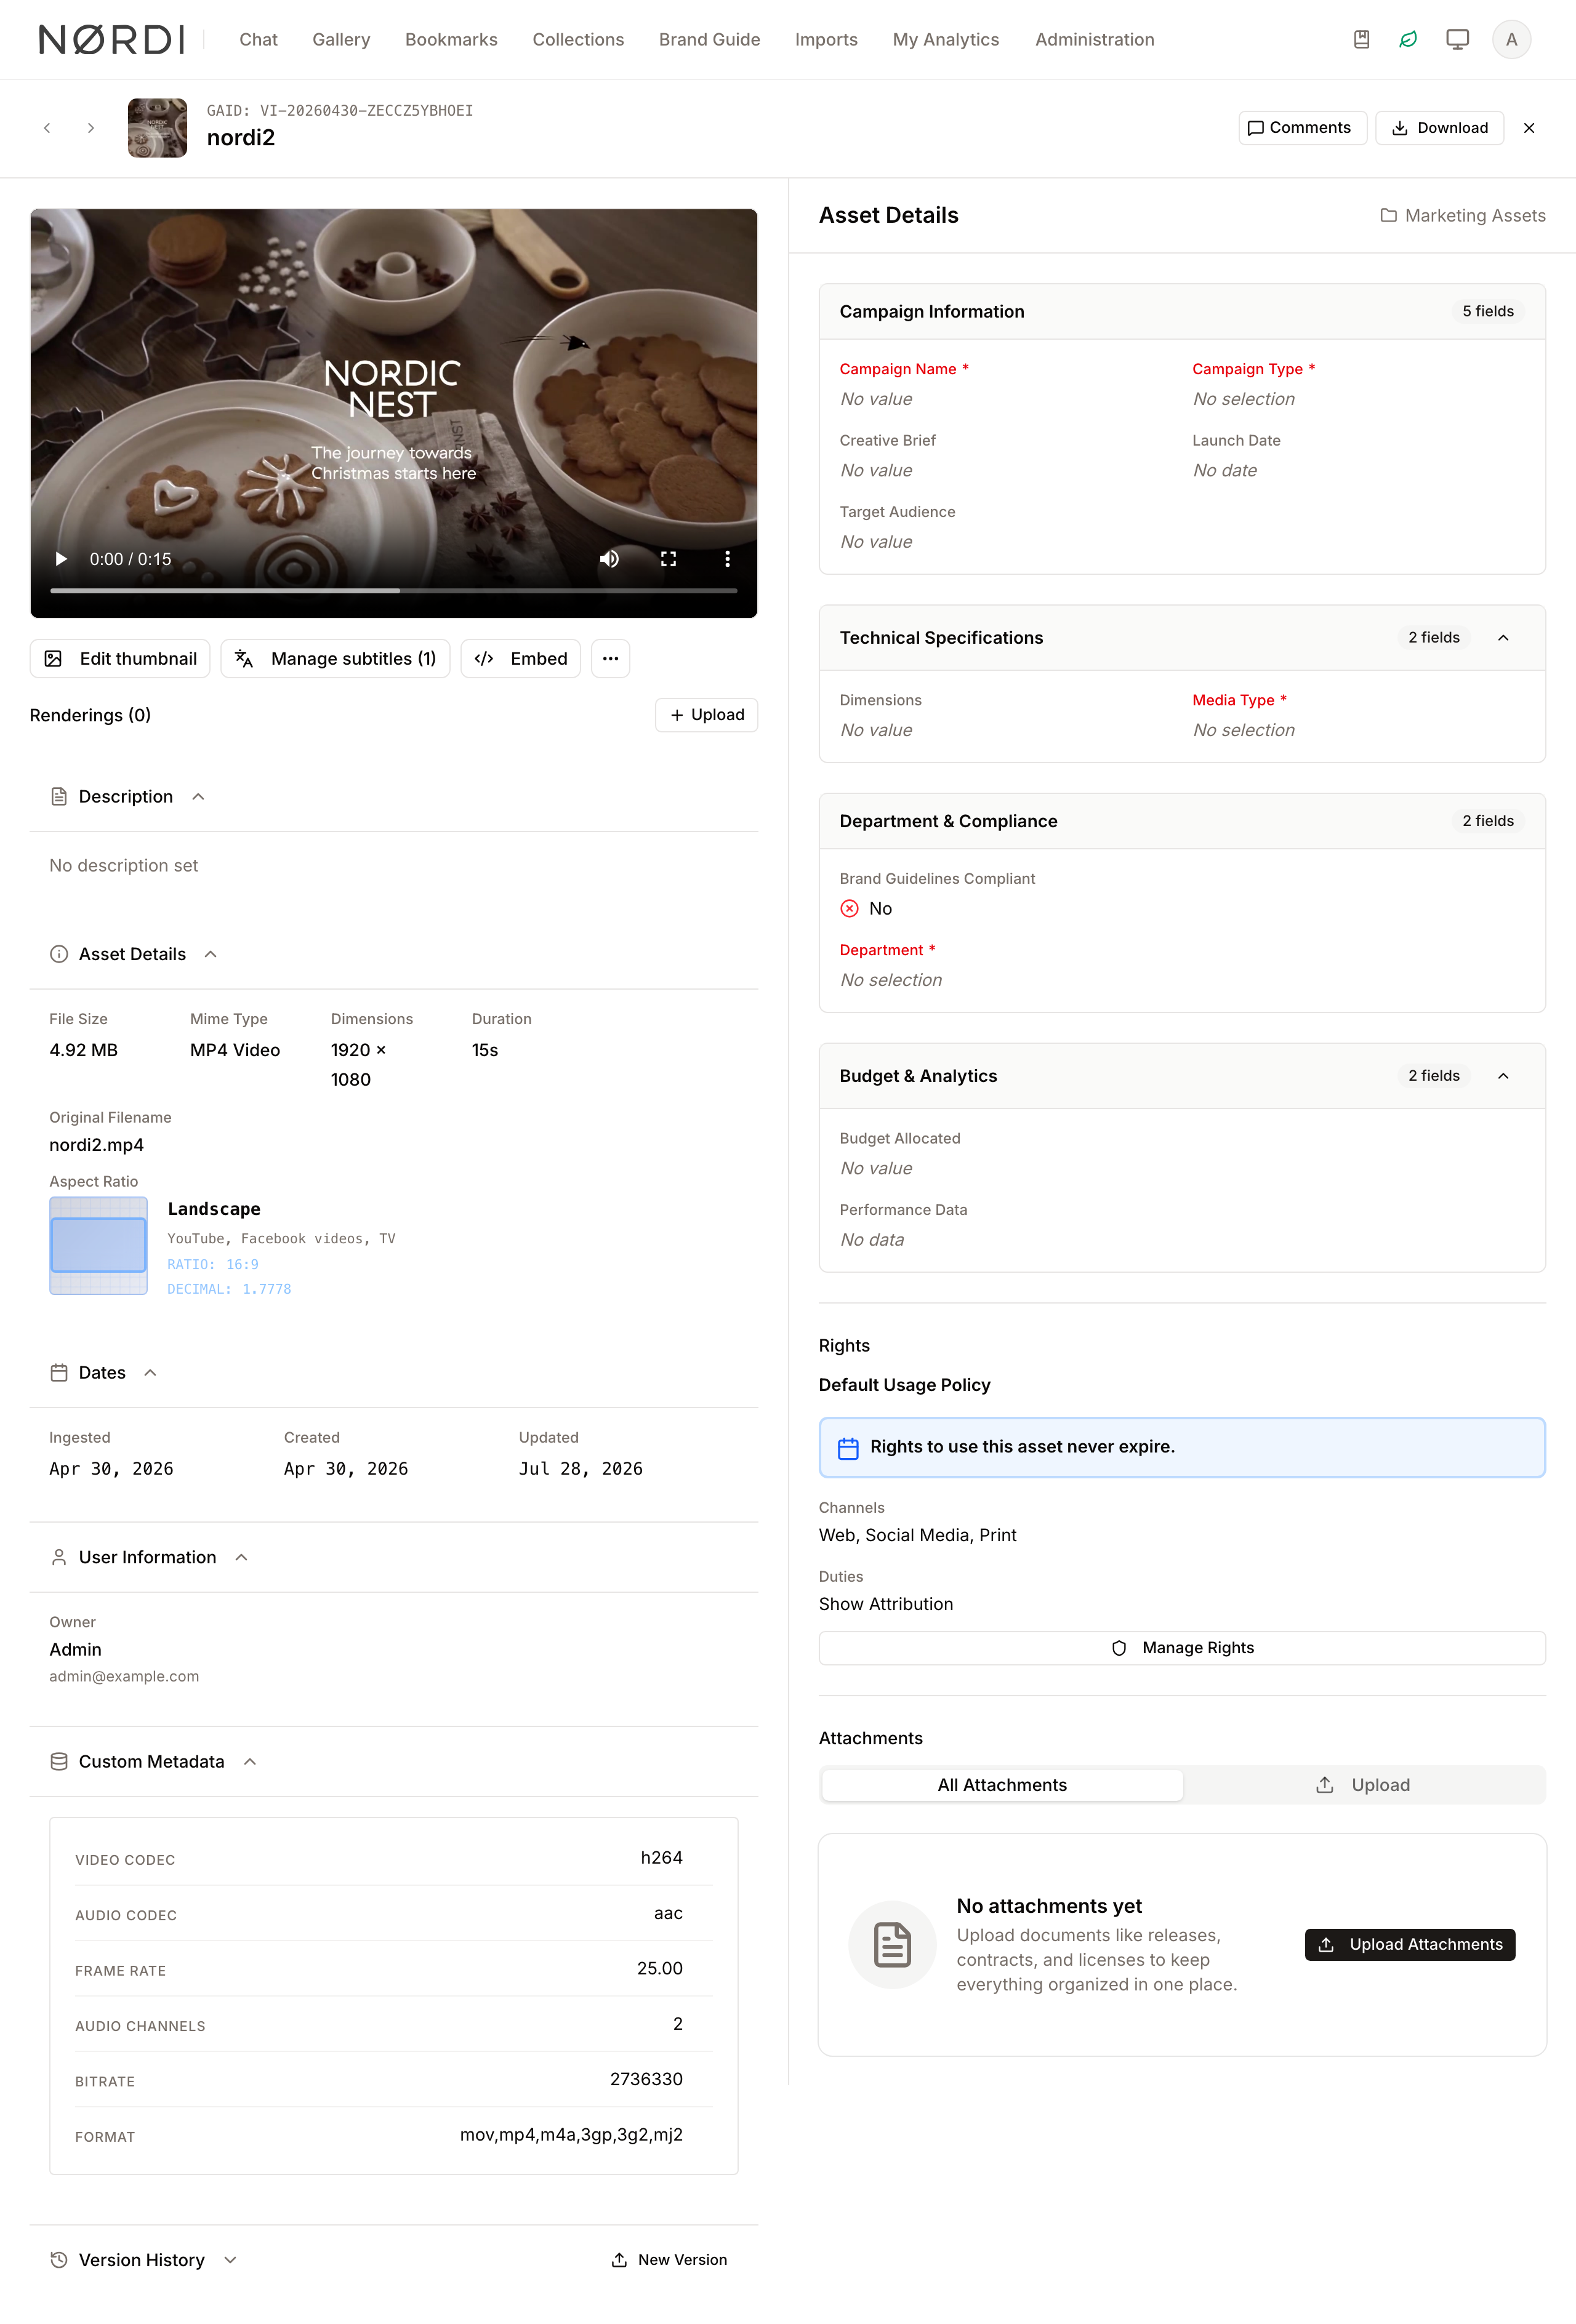The height and width of the screenshot is (2324, 1576).
Task: Open the Brand Guide page
Action: coord(709,39)
